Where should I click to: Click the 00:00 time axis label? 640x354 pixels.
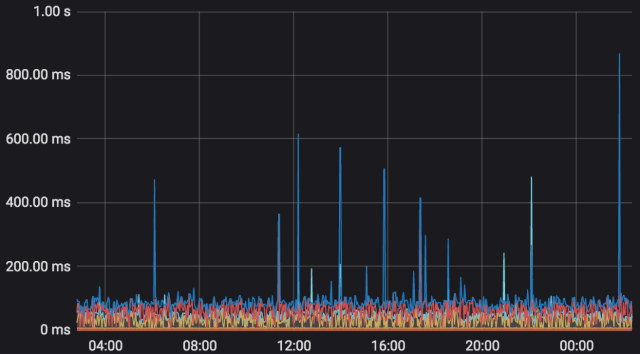pos(577,346)
